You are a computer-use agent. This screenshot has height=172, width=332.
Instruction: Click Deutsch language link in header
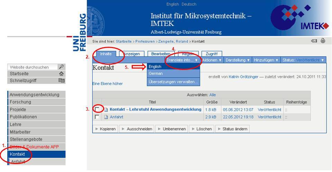click(x=189, y=4)
